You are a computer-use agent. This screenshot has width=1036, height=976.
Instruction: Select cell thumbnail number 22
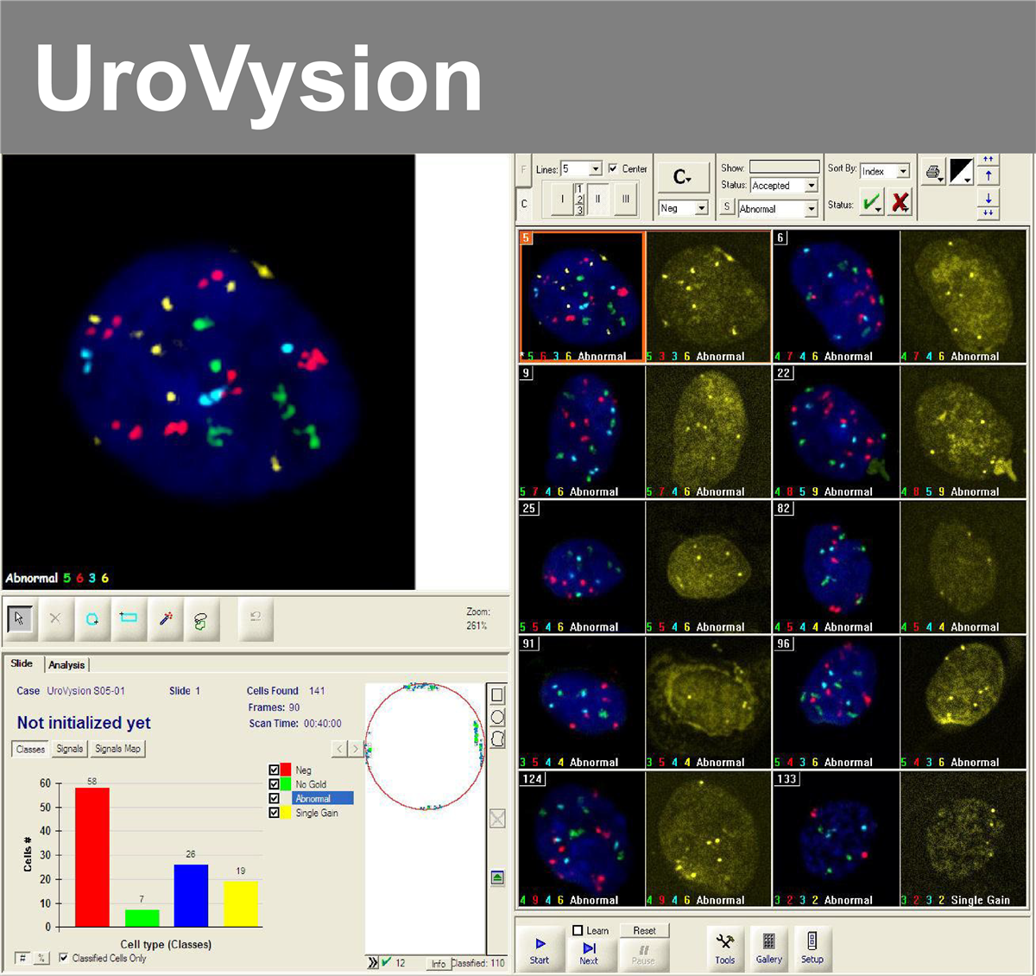pyautogui.click(x=836, y=431)
